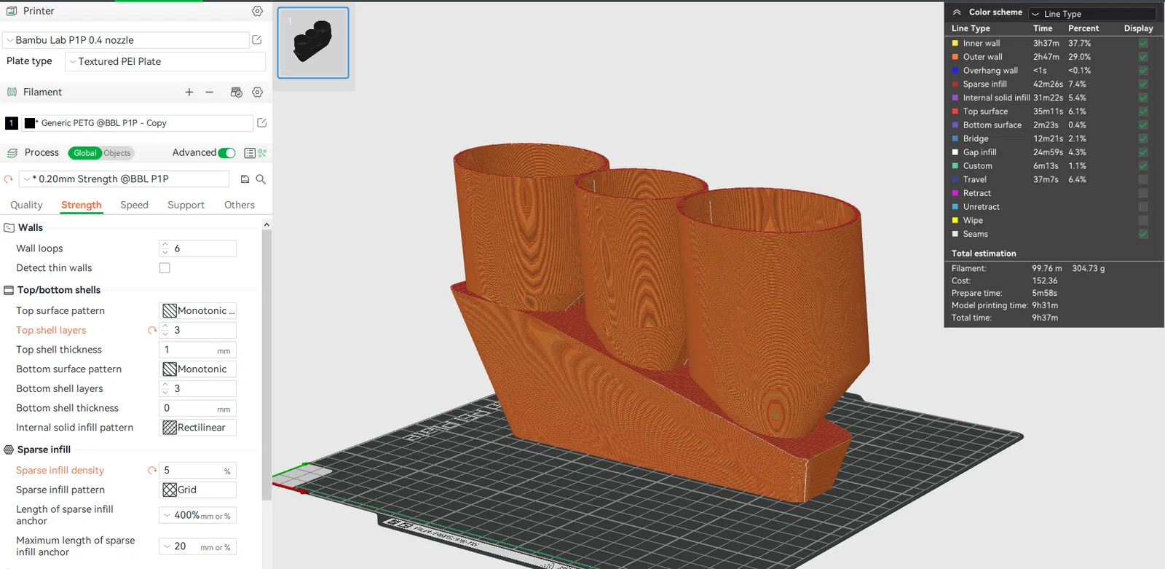Save the current process preset

[x=245, y=179]
